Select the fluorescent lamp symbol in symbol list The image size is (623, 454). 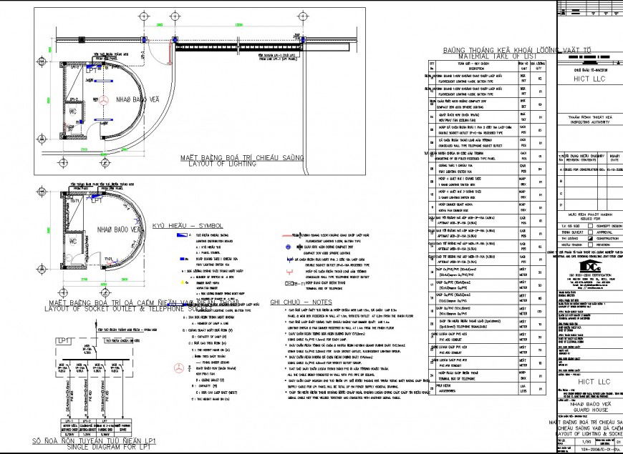tap(288, 235)
